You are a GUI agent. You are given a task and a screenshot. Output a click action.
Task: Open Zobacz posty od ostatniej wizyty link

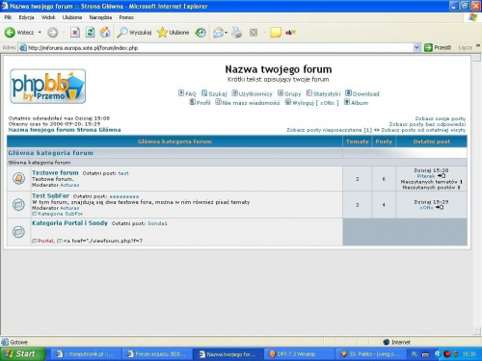[x=423, y=130]
